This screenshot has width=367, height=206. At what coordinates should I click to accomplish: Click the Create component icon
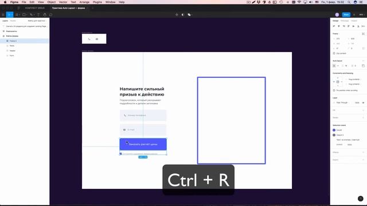[177, 15]
